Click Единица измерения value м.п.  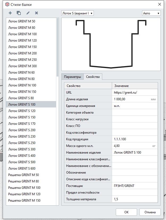click(x=135, y=106)
